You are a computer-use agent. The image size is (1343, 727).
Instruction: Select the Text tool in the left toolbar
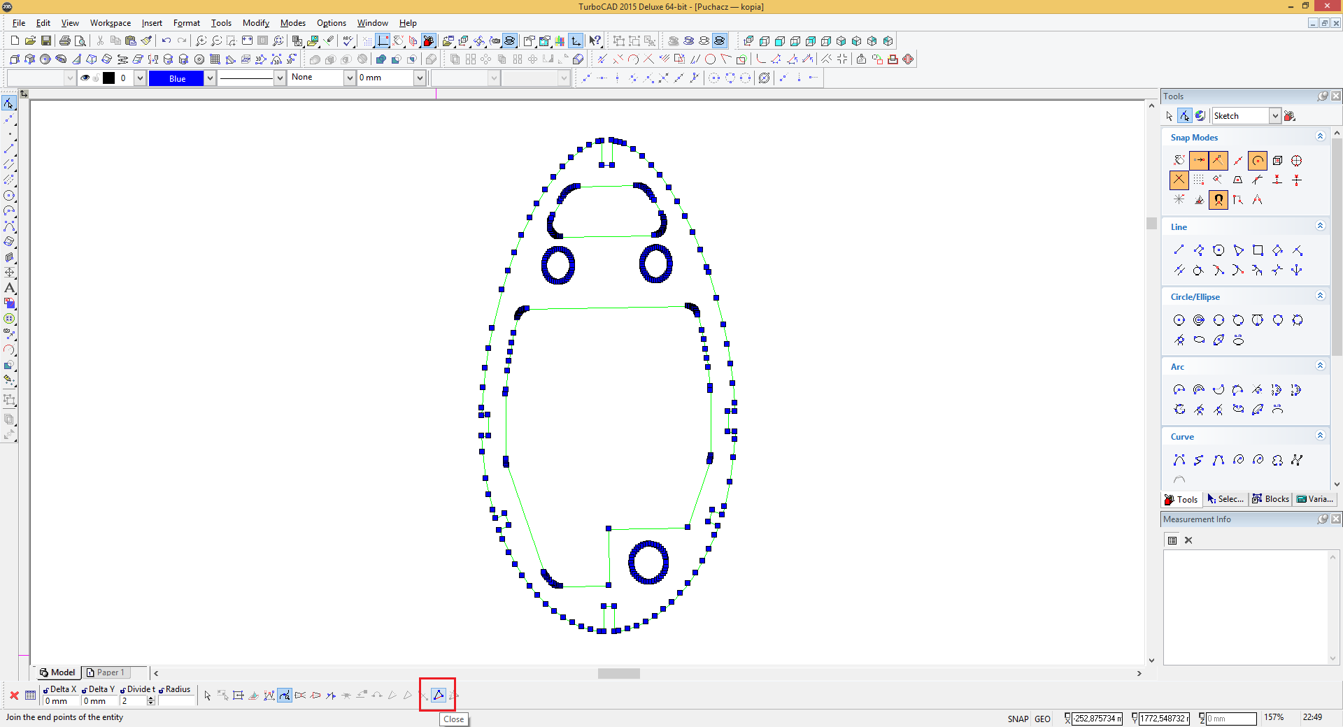pos(9,288)
